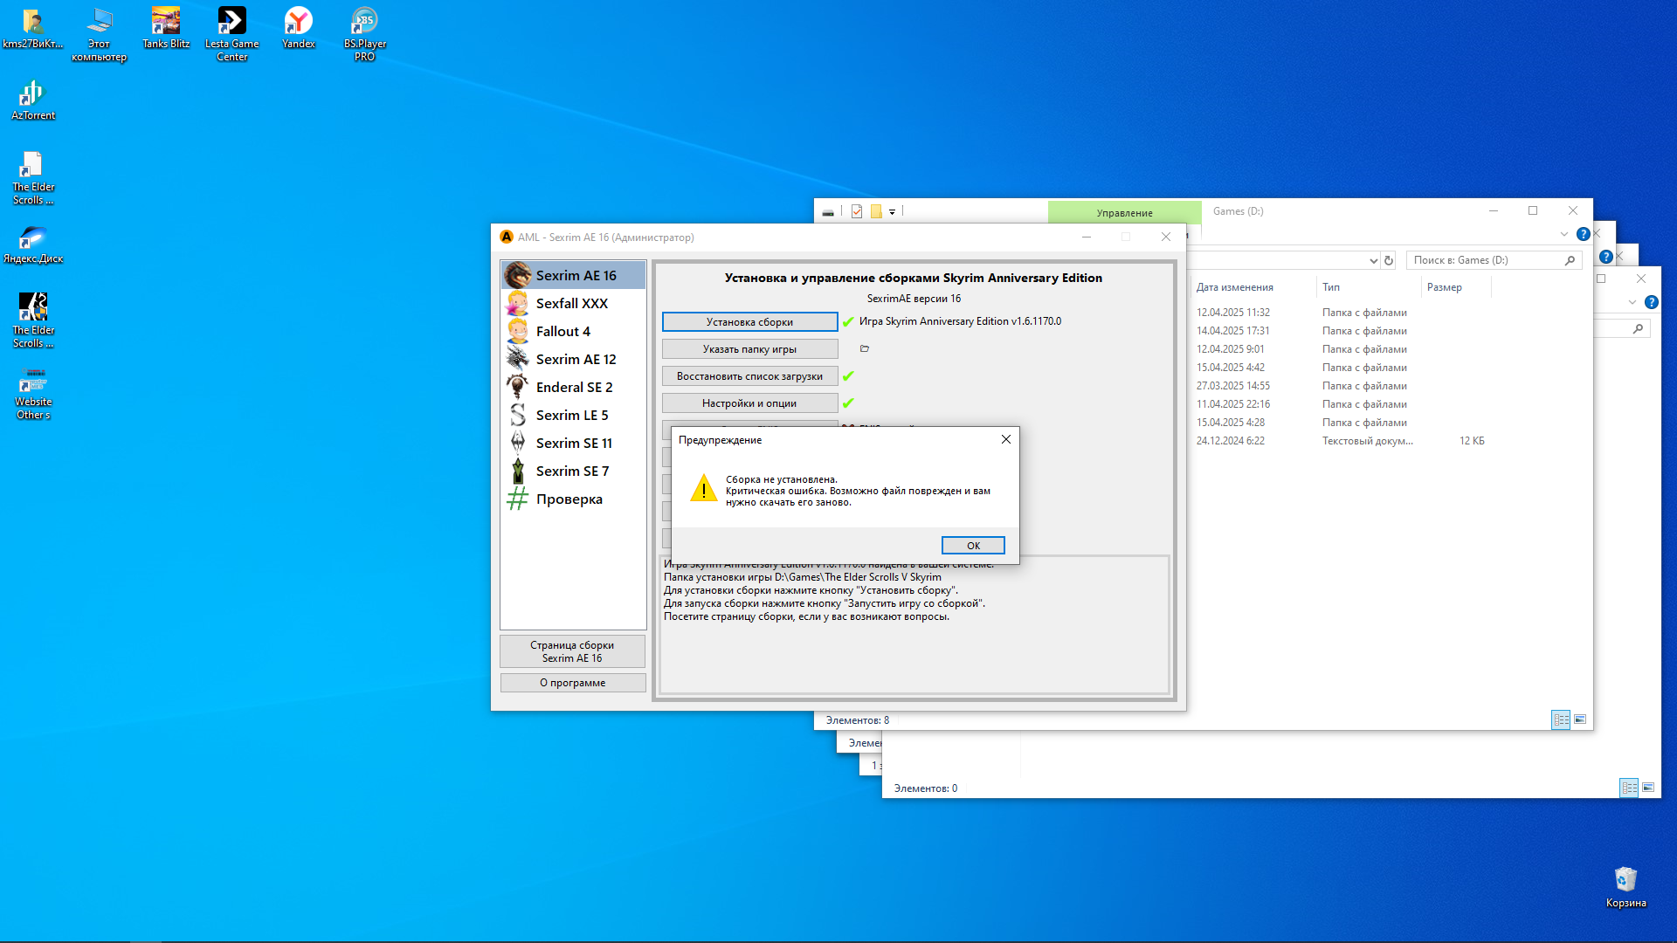Open Проверка item with hash icon

point(568,499)
